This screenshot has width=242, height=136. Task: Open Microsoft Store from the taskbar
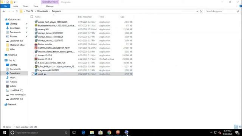101,133
